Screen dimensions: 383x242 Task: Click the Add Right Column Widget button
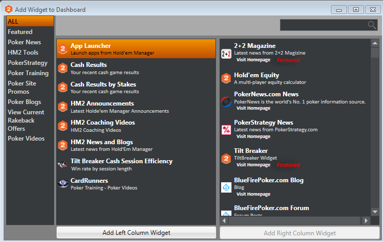pos(299,233)
